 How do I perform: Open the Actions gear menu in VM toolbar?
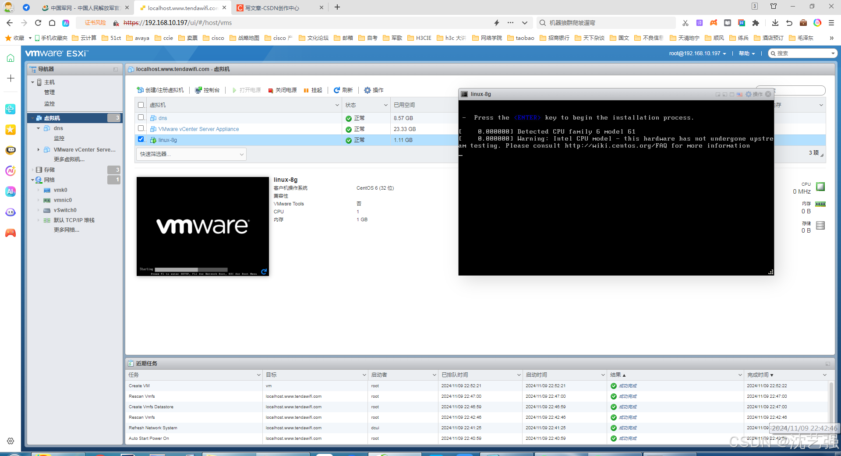tap(374, 90)
